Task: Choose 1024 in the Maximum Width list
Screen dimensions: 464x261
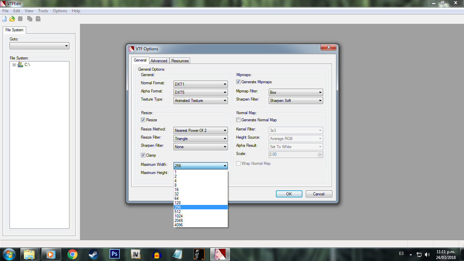Action: click(x=201, y=216)
